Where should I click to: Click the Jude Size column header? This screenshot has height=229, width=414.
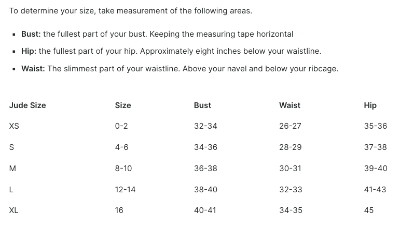27,105
